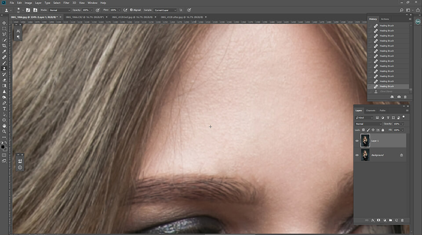This screenshot has width=422, height=235.
Task: Open the Clone Source panel toggle
Action: click(35, 10)
